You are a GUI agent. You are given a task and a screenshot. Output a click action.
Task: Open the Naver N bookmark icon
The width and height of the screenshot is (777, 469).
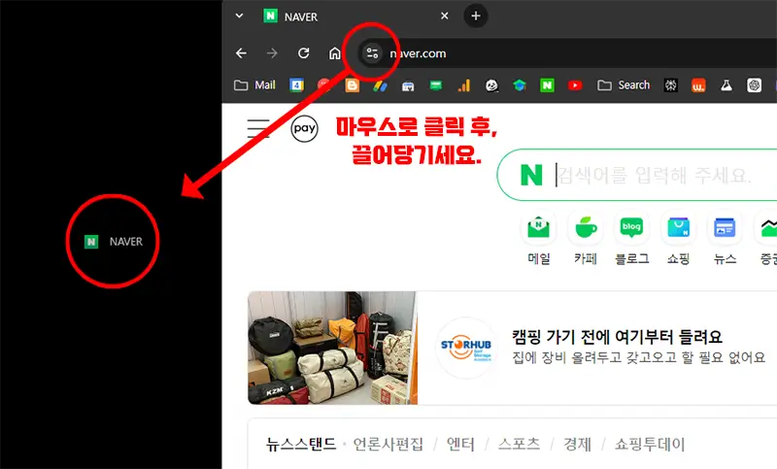click(x=547, y=85)
